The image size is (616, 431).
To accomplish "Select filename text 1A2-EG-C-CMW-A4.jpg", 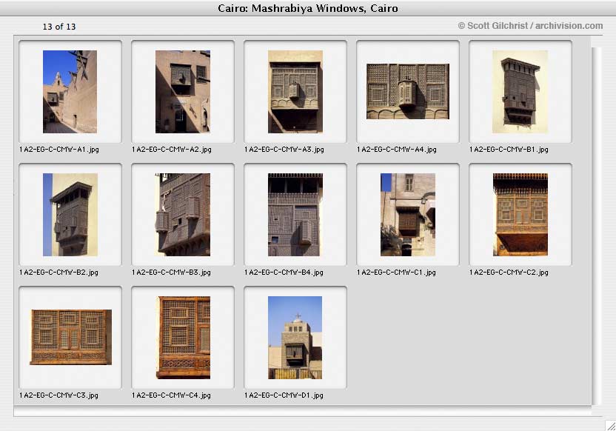I will point(397,150).
